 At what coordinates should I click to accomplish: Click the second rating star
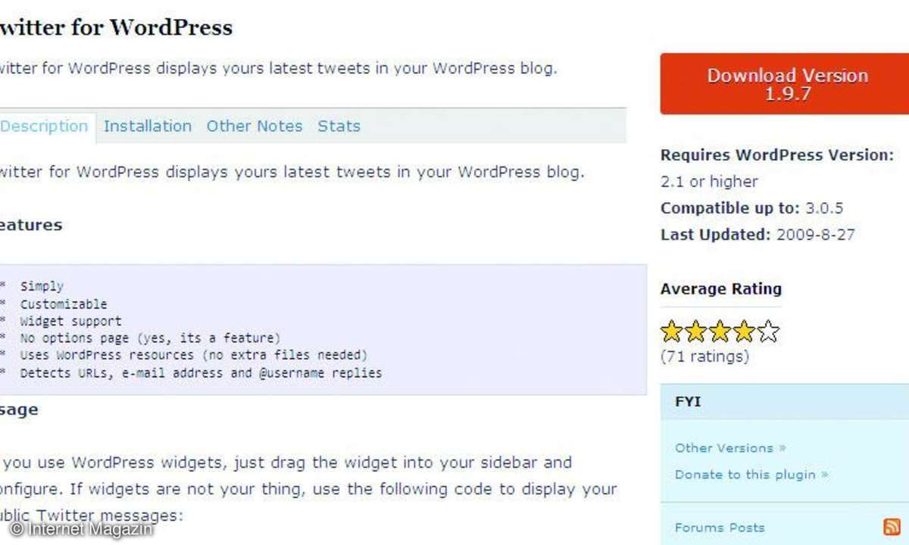[696, 331]
